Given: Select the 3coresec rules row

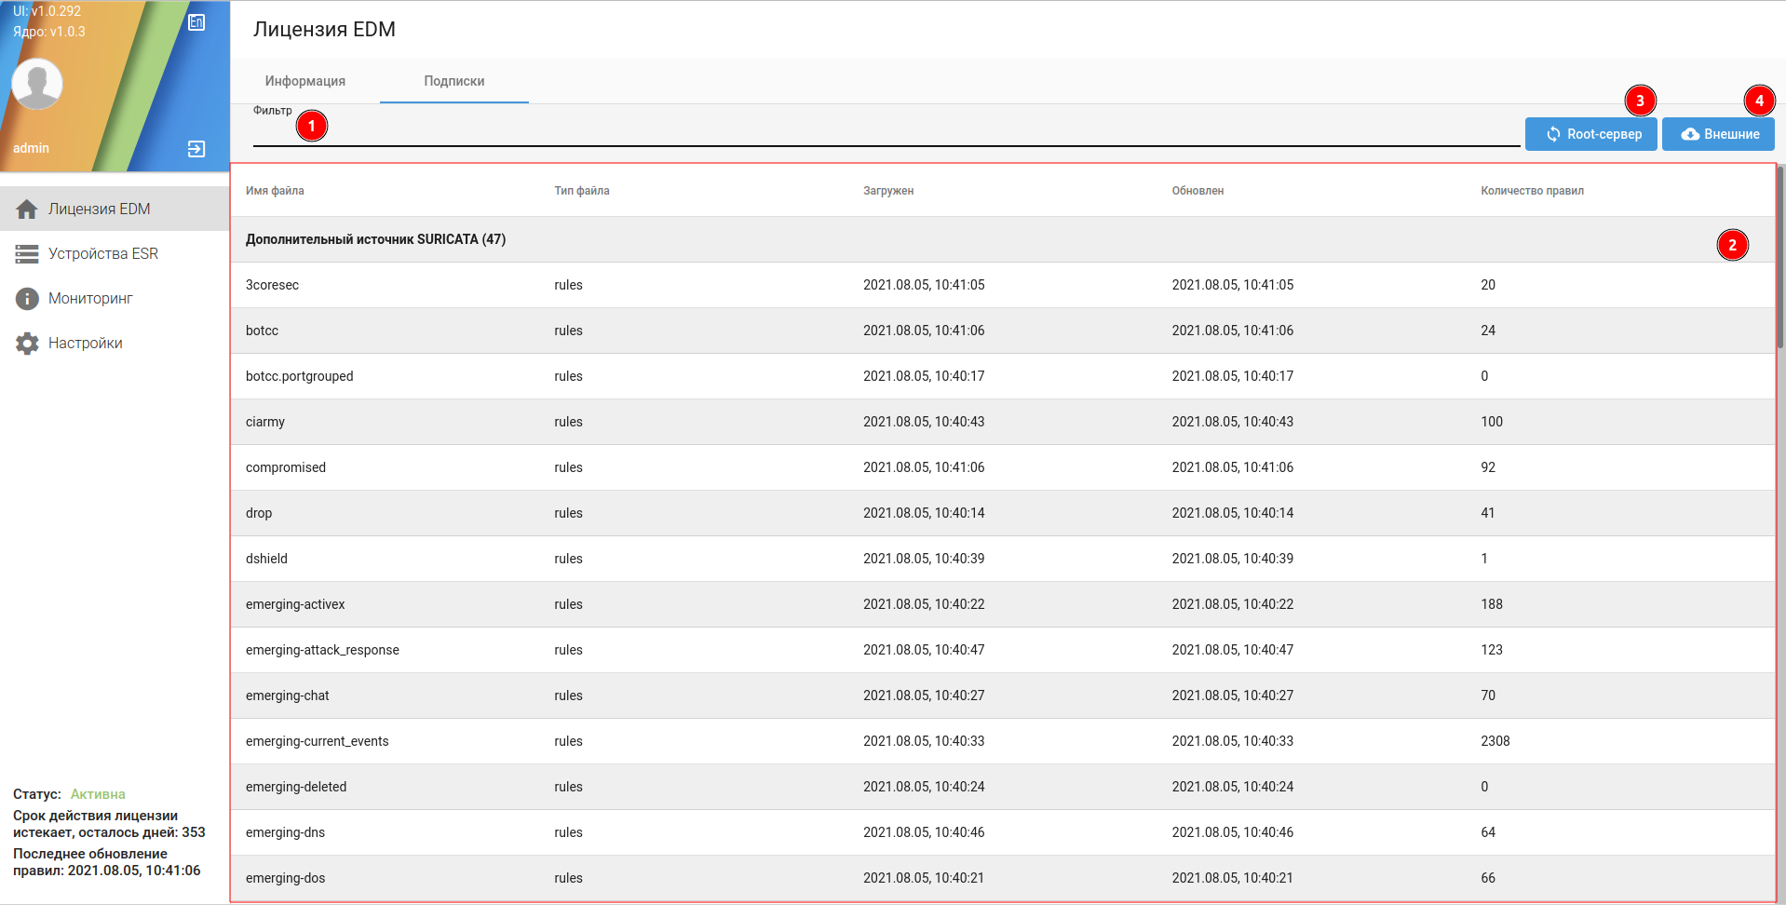Looking at the screenshot, I should pos(272,285).
